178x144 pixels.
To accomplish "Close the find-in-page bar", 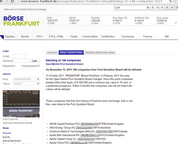I will [x=177, y=7].
